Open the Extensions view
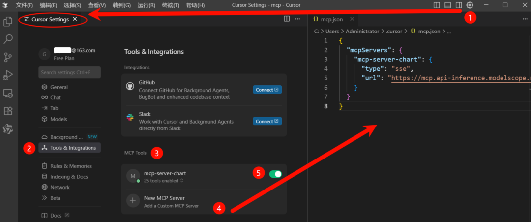Image resolution: width=531 pixels, height=222 pixels. tap(8, 111)
